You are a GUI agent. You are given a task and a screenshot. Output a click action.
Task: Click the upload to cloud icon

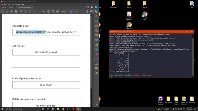coord(12,11)
